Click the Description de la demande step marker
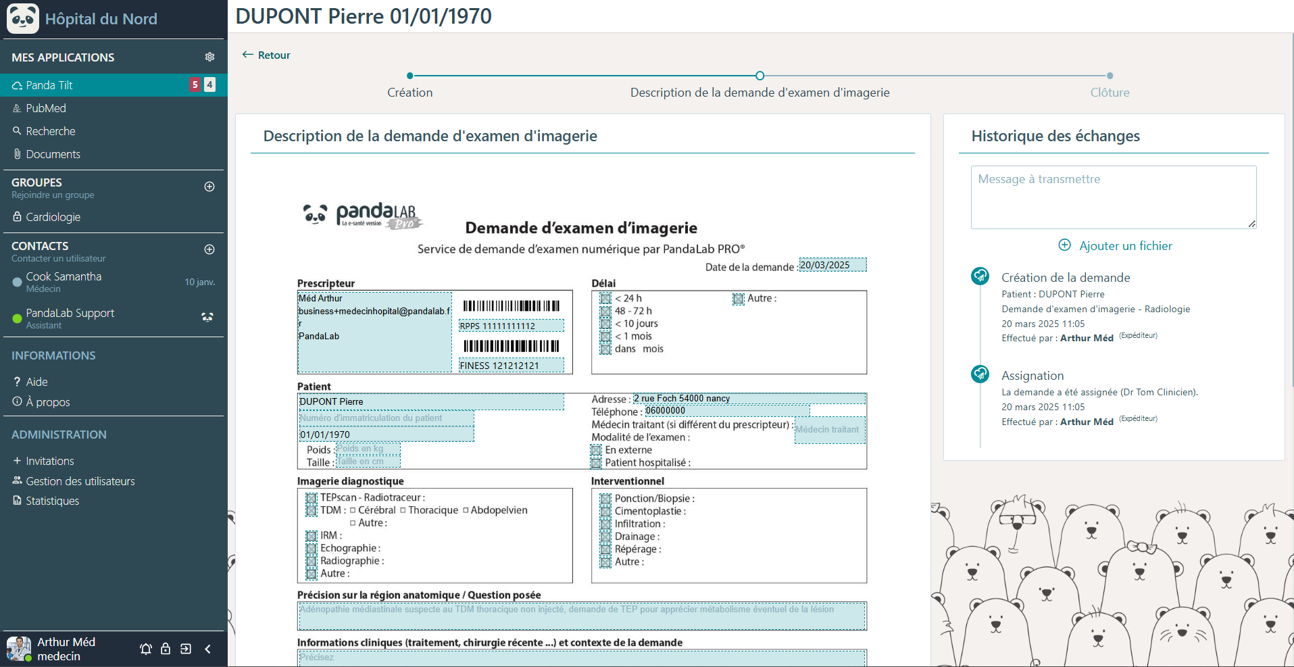 [x=760, y=76]
